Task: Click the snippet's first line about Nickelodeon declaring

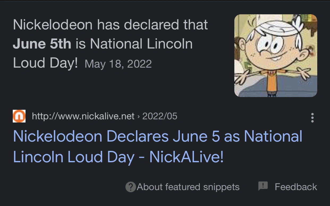Action: 110,25
